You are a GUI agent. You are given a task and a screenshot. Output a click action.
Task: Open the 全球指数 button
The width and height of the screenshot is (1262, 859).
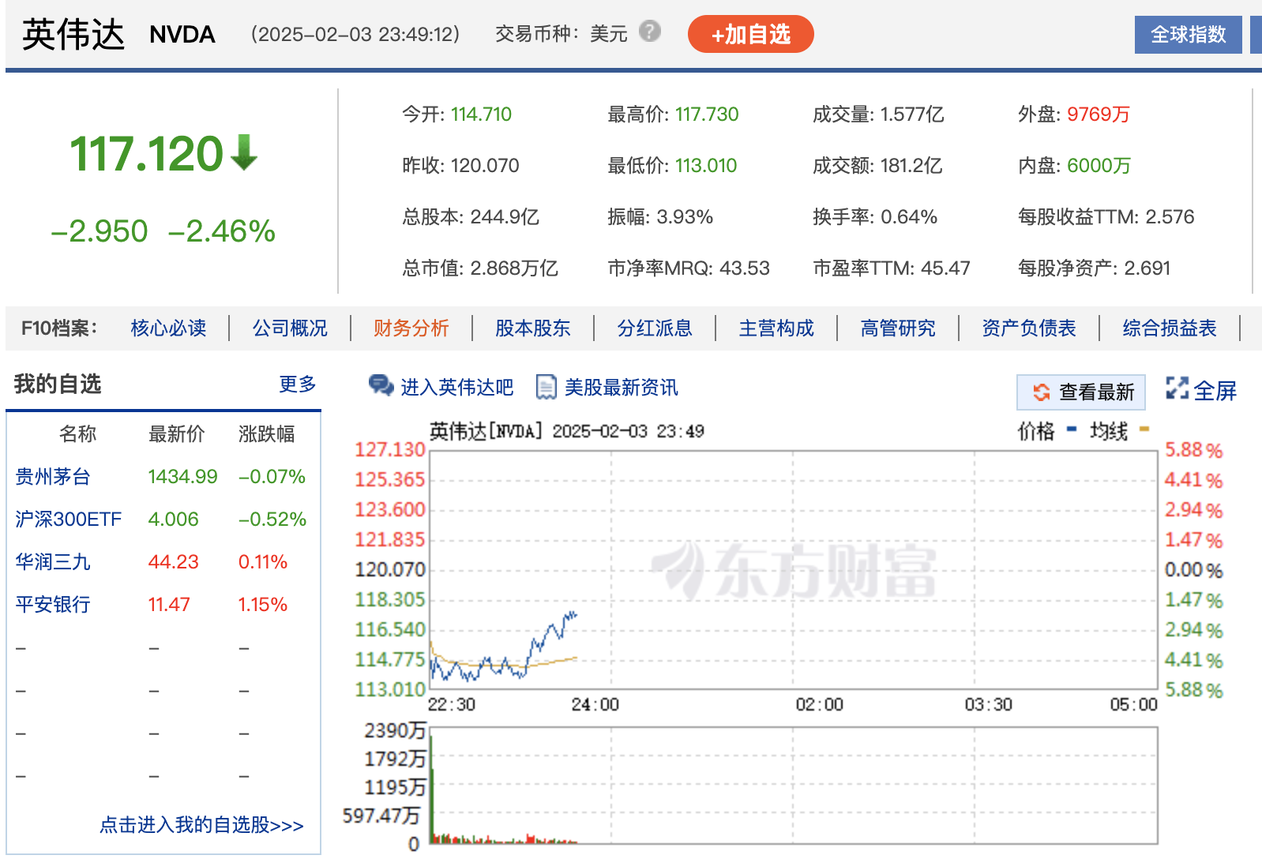pos(1187,35)
